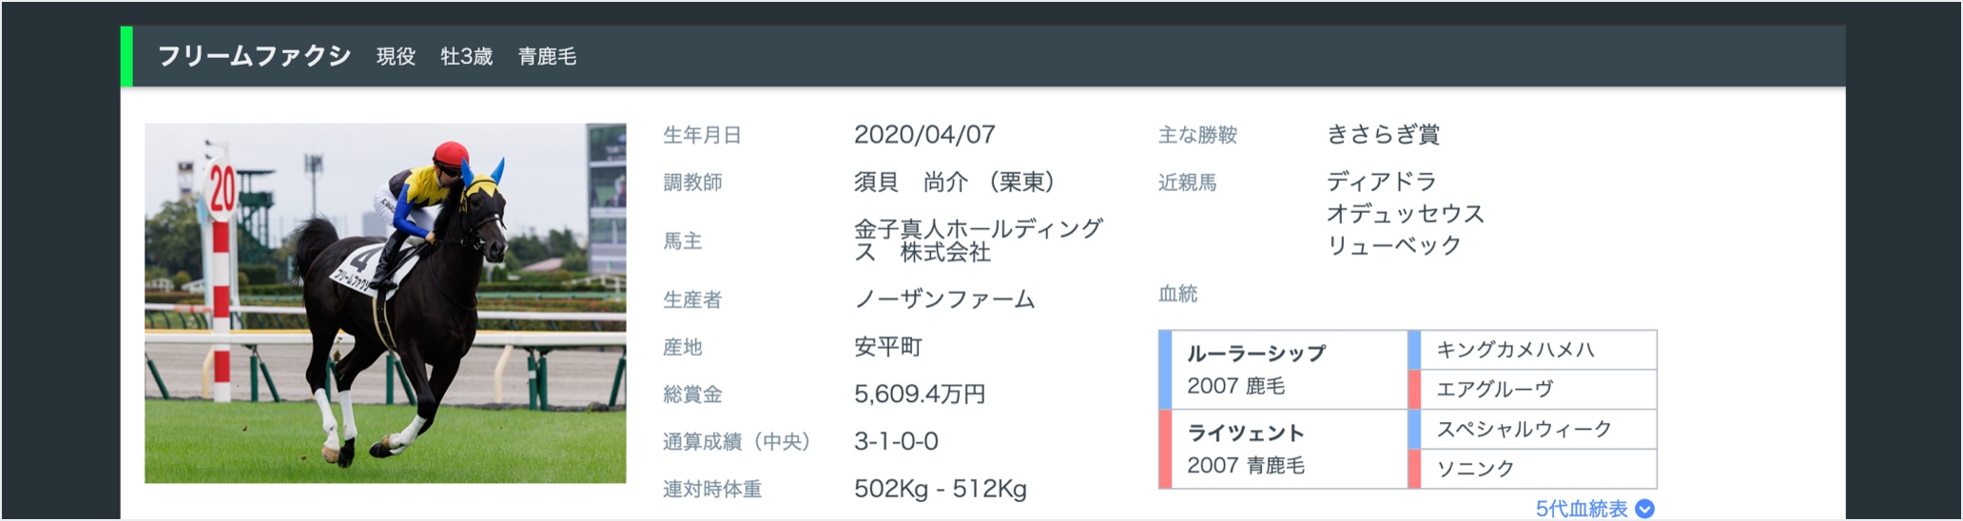This screenshot has width=1963, height=521.
Task: Open the racehorse photo thumbnail
Action: [385, 302]
